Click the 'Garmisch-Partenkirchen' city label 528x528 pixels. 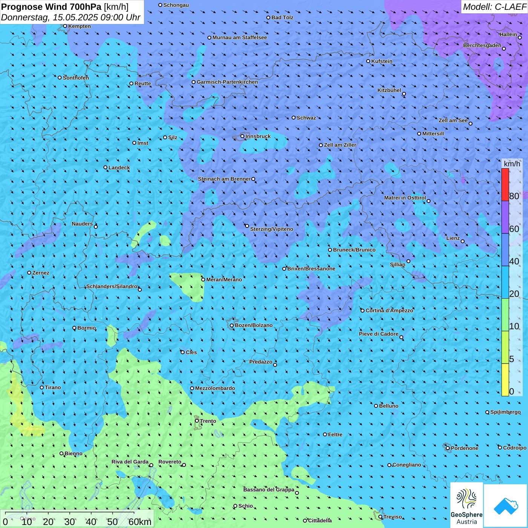coord(227,82)
